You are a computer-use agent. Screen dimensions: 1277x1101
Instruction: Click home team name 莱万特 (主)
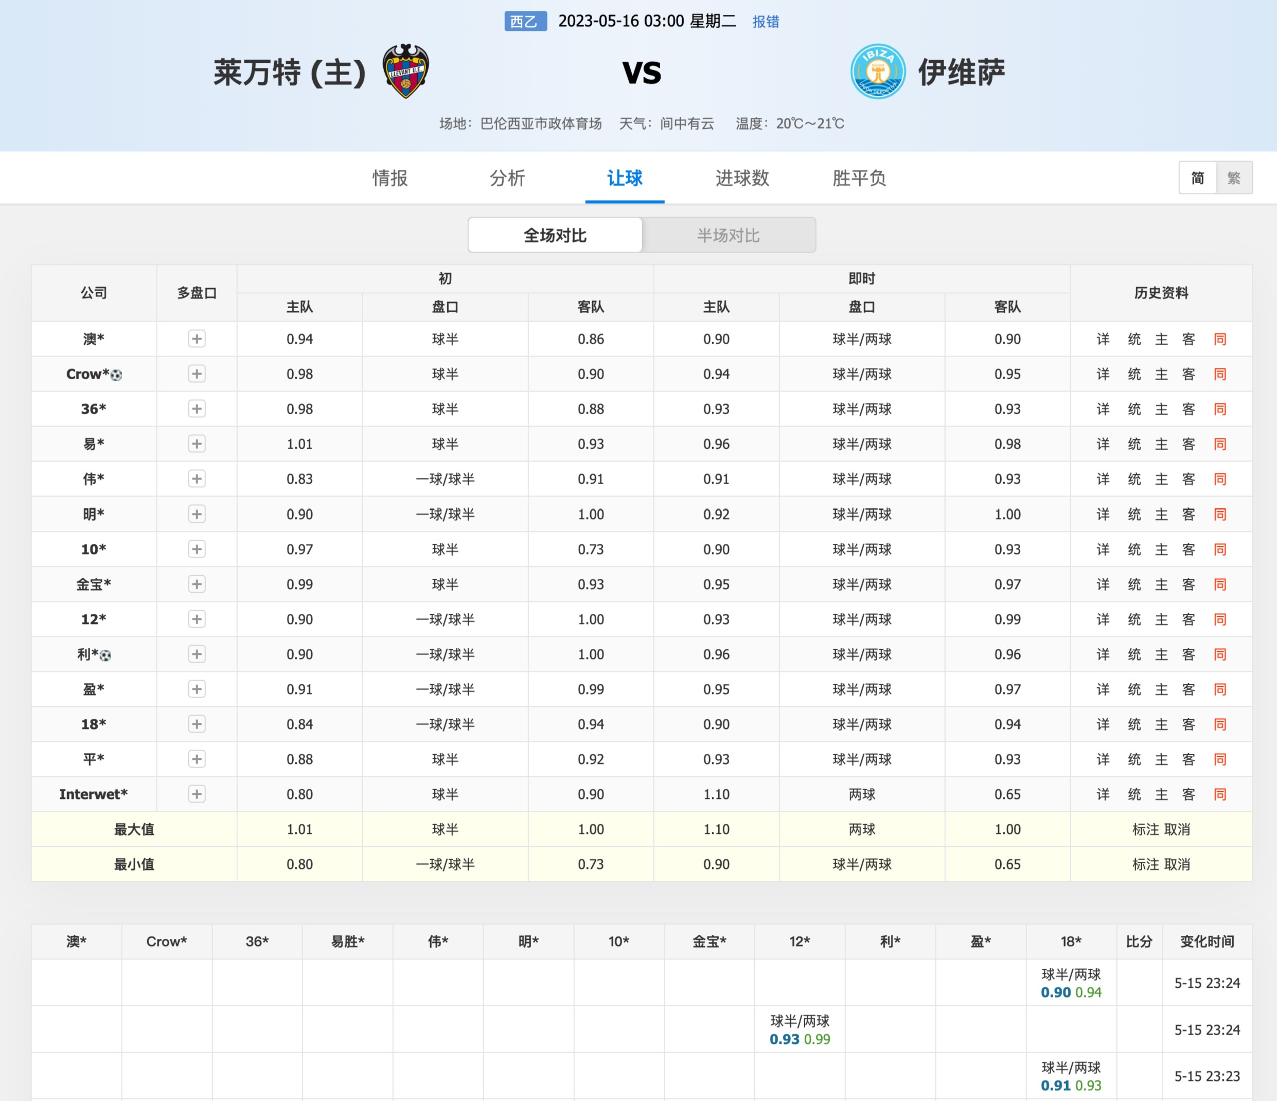coord(290,72)
